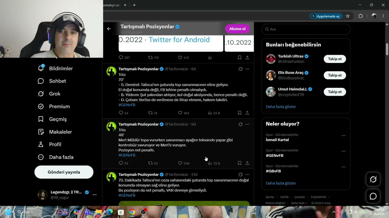This screenshot has height=218, width=389.
Task: Go back using the arrow beside Tartışmalı Pozisyonlar
Action: tap(109, 29)
